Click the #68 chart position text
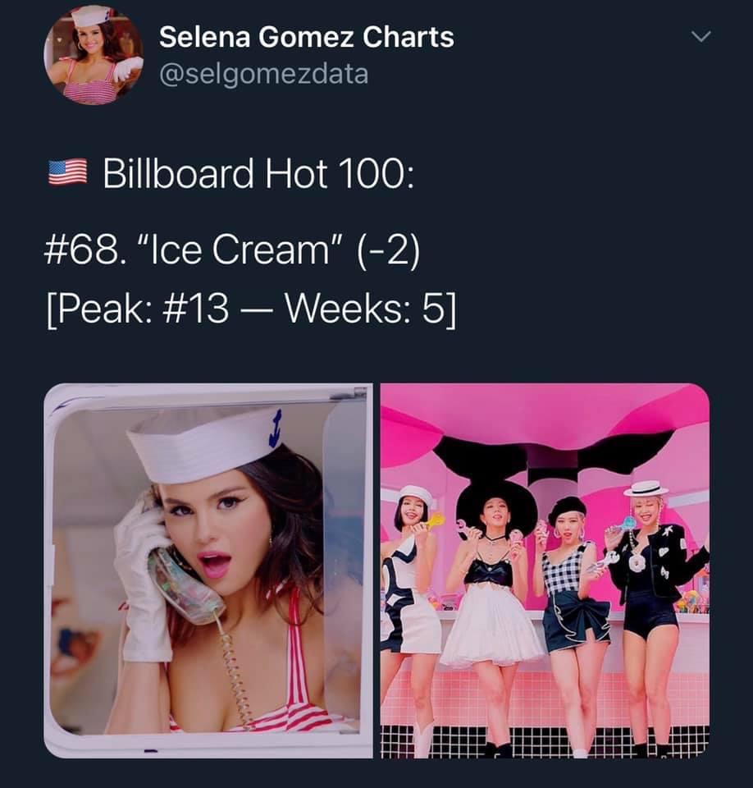 tap(82, 250)
